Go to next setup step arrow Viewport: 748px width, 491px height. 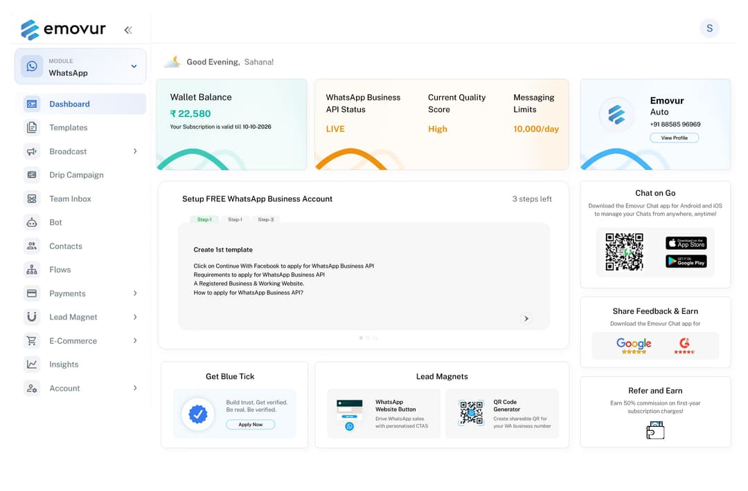tap(526, 319)
